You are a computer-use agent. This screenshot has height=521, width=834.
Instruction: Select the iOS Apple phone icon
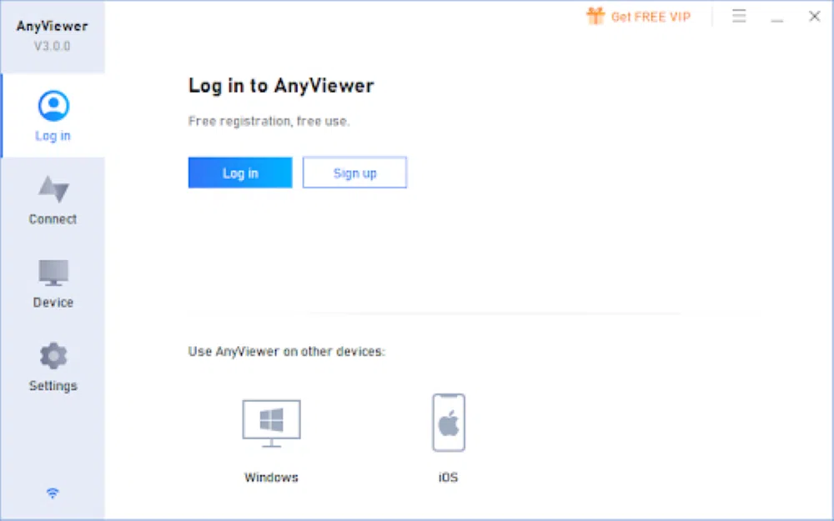pyautogui.click(x=449, y=423)
